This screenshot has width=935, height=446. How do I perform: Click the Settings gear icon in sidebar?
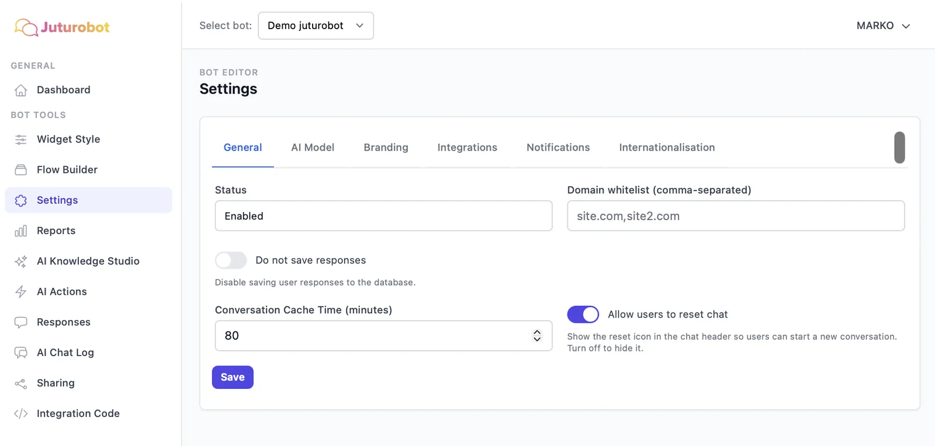coord(21,200)
